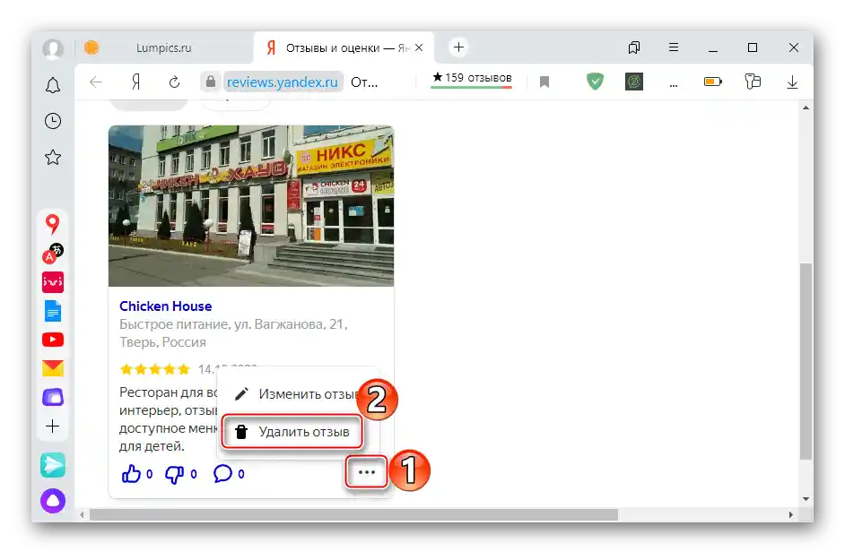Click the padlock site security icon
The height and width of the screenshot is (560, 845).
[x=211, y=82]
